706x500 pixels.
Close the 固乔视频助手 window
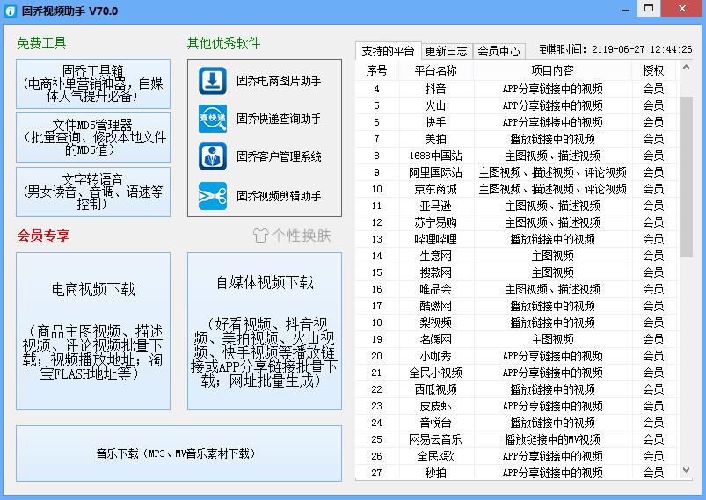[682, 9]
